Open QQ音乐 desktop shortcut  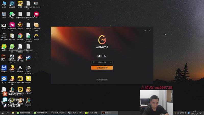[x=4, y=47]
